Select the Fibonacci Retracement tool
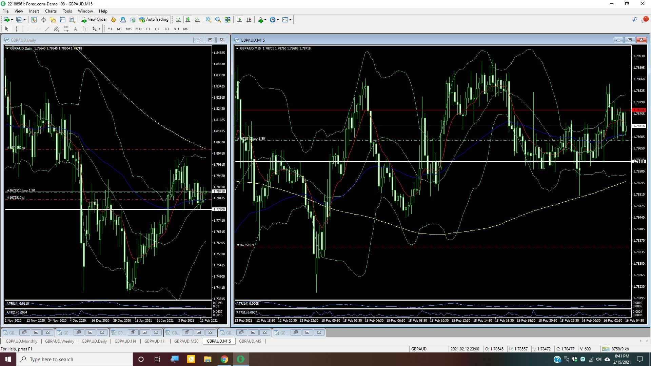The width and height of the screenshot is (651, 366). click(66, 29)
